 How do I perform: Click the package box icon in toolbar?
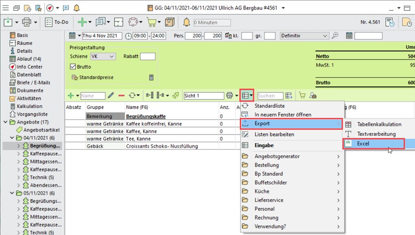[x=170, y=22]
